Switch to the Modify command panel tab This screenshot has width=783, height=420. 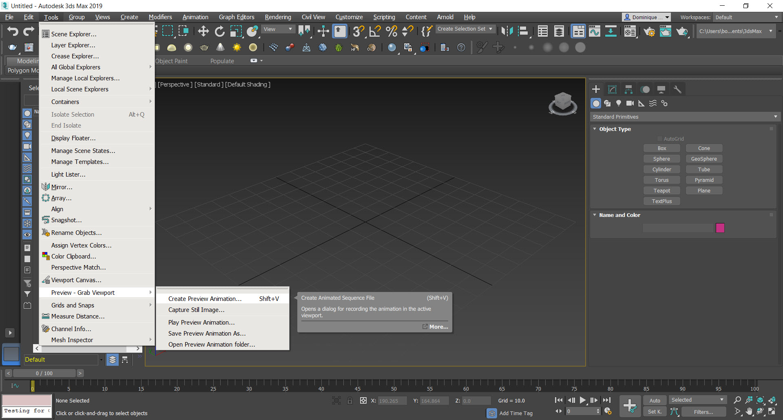612,89
